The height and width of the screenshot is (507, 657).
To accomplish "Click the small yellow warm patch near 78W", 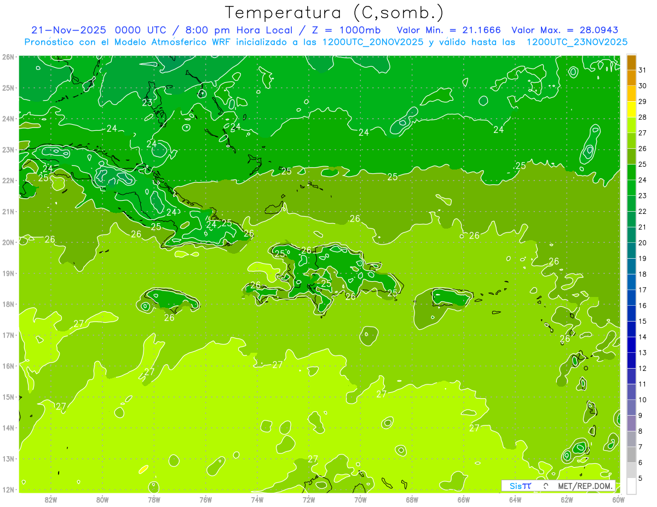I will point(143,469).
